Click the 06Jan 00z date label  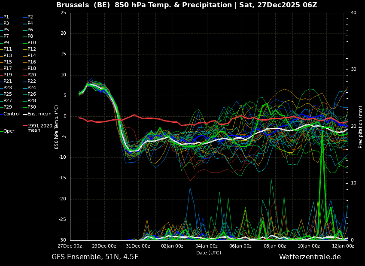tap(240, 246)
